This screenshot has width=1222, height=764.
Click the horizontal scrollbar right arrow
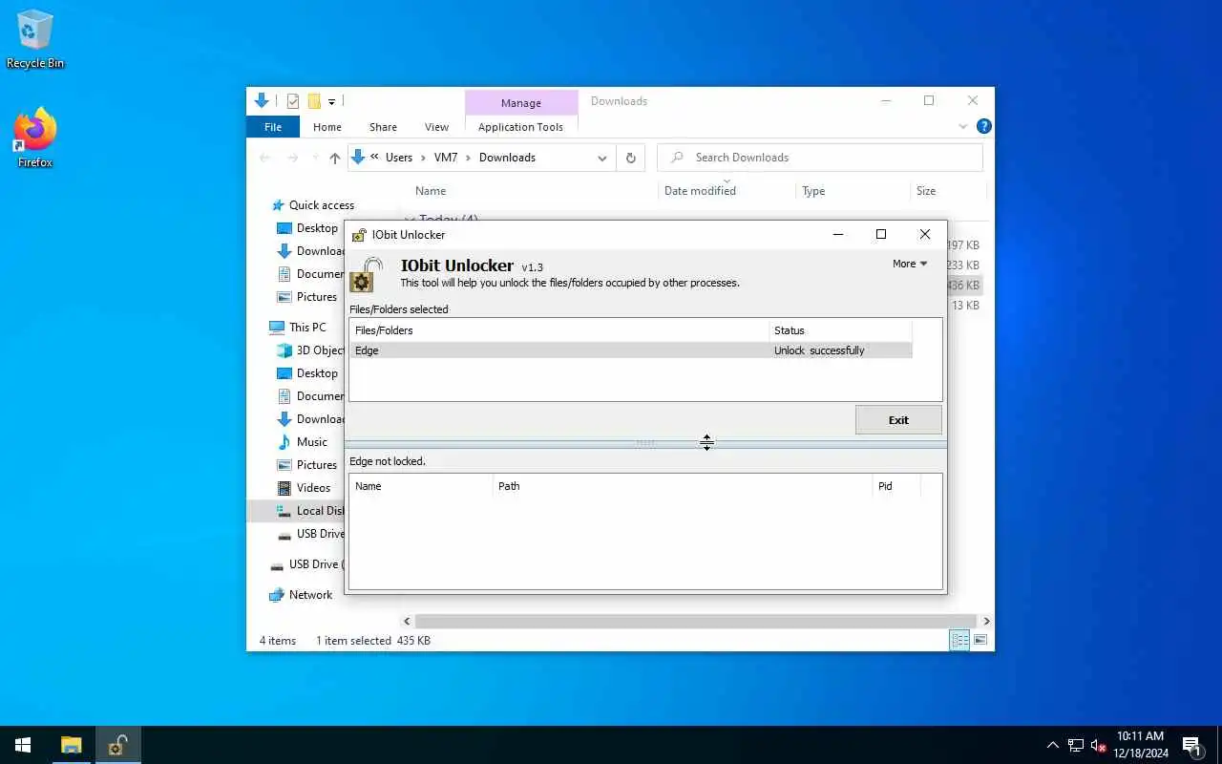(986, 621)
